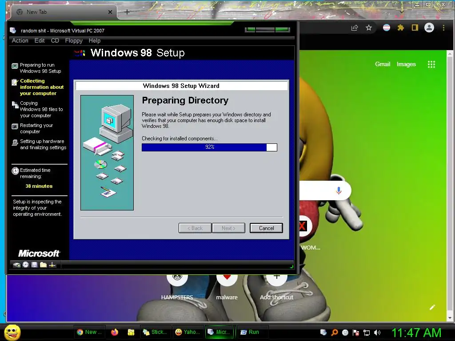Click the Virtual PC tray icon
The image size is (455, 341).
323,332
